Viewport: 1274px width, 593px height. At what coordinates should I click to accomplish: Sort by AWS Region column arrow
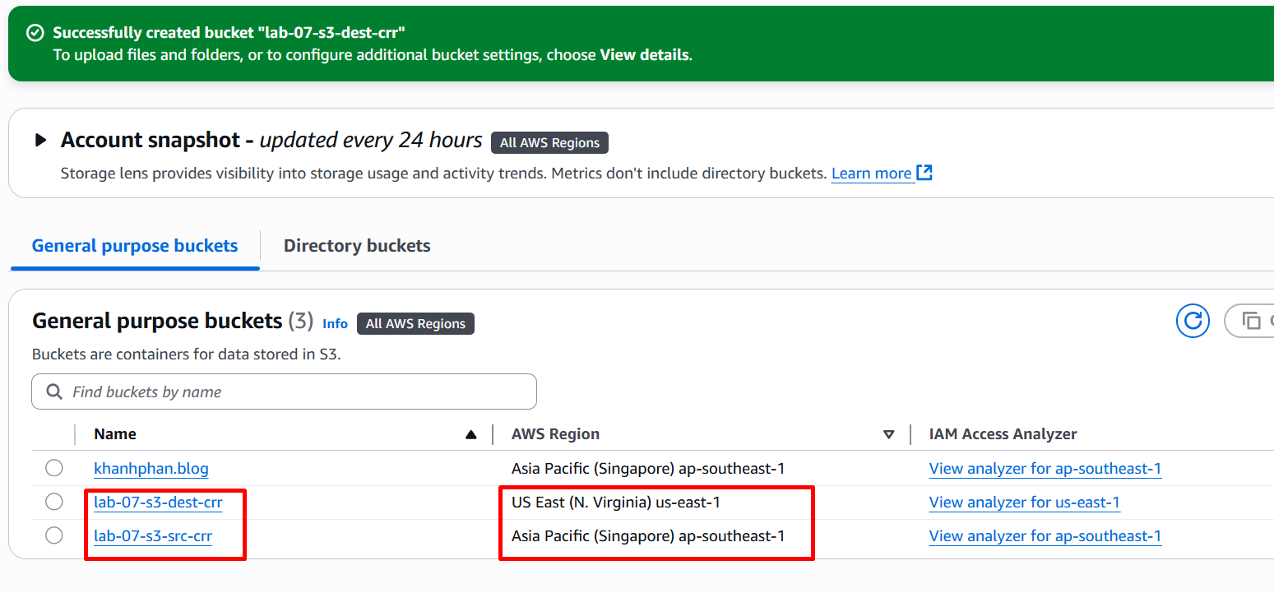click(888, 434)
